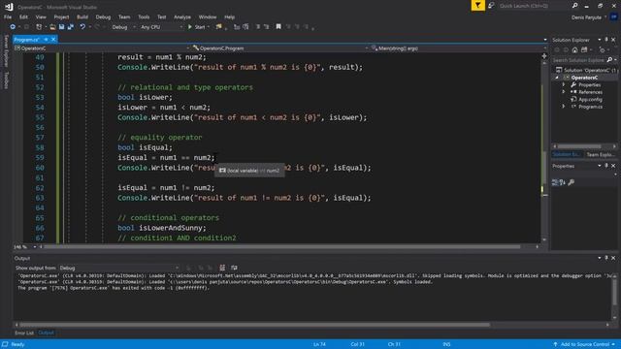Click the Denis Panjuta account name
The image size is (621, 349).
click(x=586, y=17)
